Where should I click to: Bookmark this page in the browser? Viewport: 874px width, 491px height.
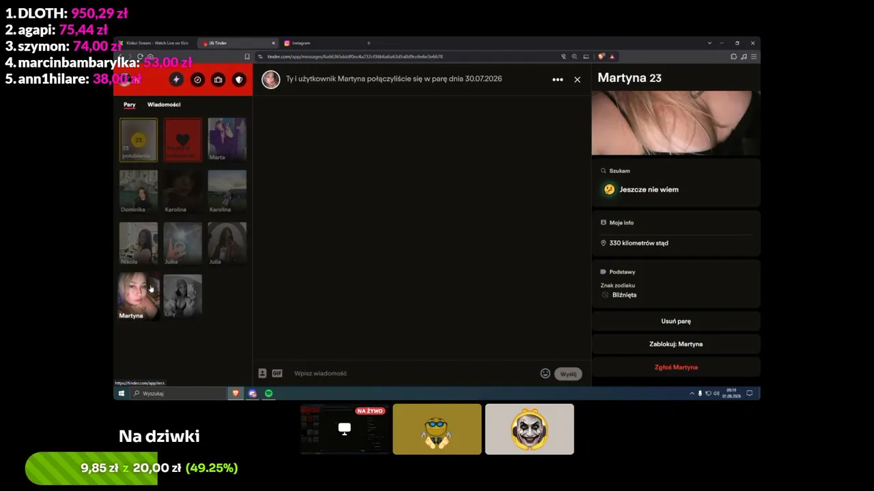pos(247,57)
